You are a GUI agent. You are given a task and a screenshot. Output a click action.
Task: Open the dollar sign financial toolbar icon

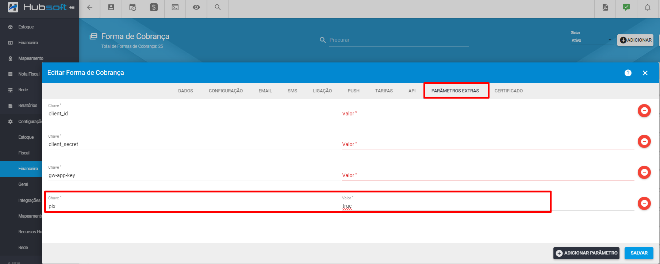pos(154,7)
